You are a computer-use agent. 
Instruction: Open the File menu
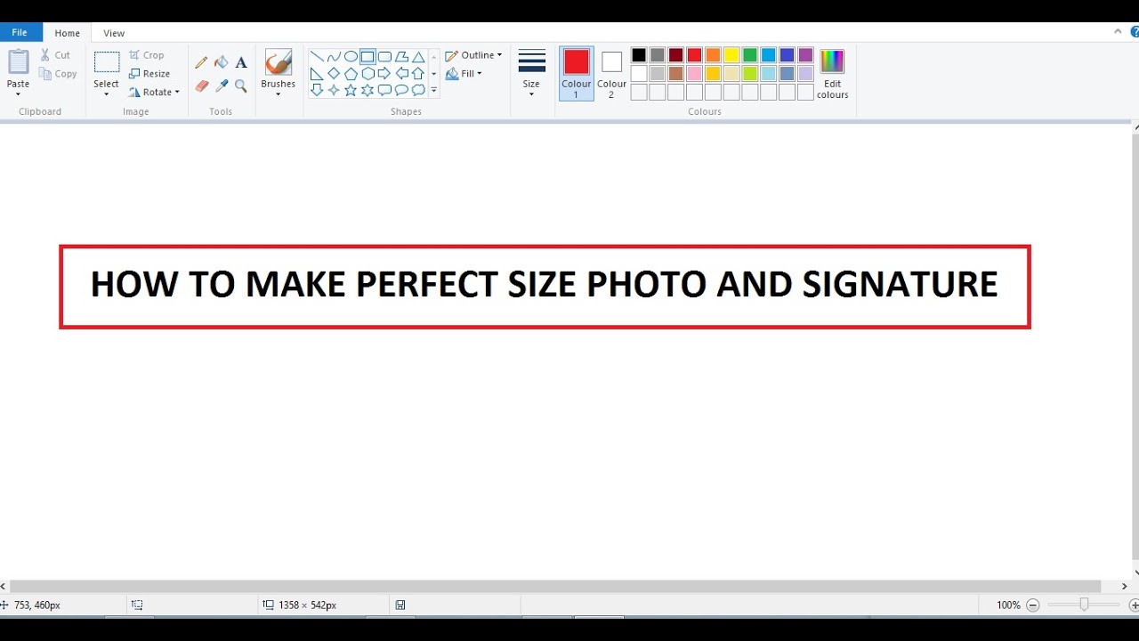(20, 33)
